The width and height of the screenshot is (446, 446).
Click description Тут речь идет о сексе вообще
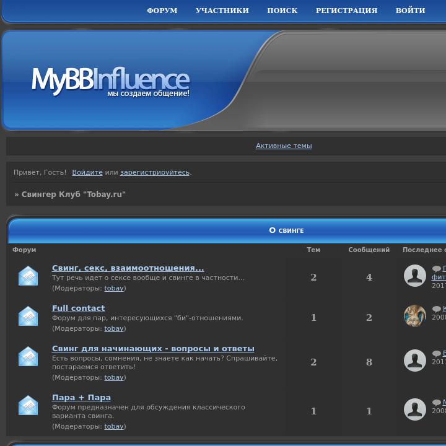(148, 278)
